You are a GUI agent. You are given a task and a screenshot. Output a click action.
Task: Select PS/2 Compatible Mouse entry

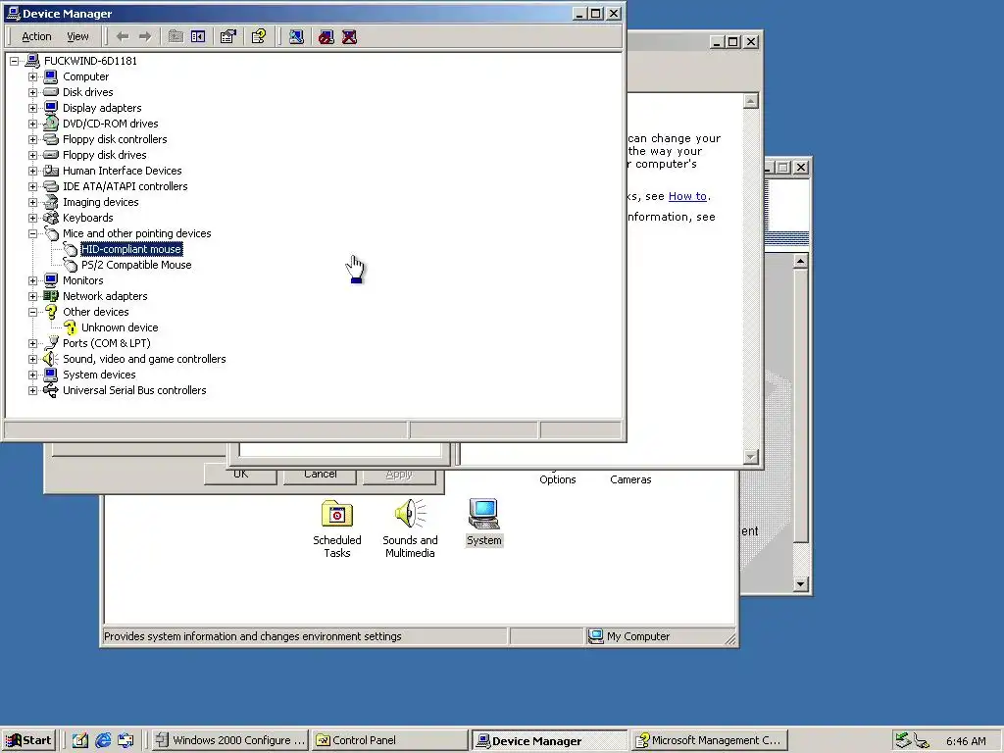[x=136, y=265]
